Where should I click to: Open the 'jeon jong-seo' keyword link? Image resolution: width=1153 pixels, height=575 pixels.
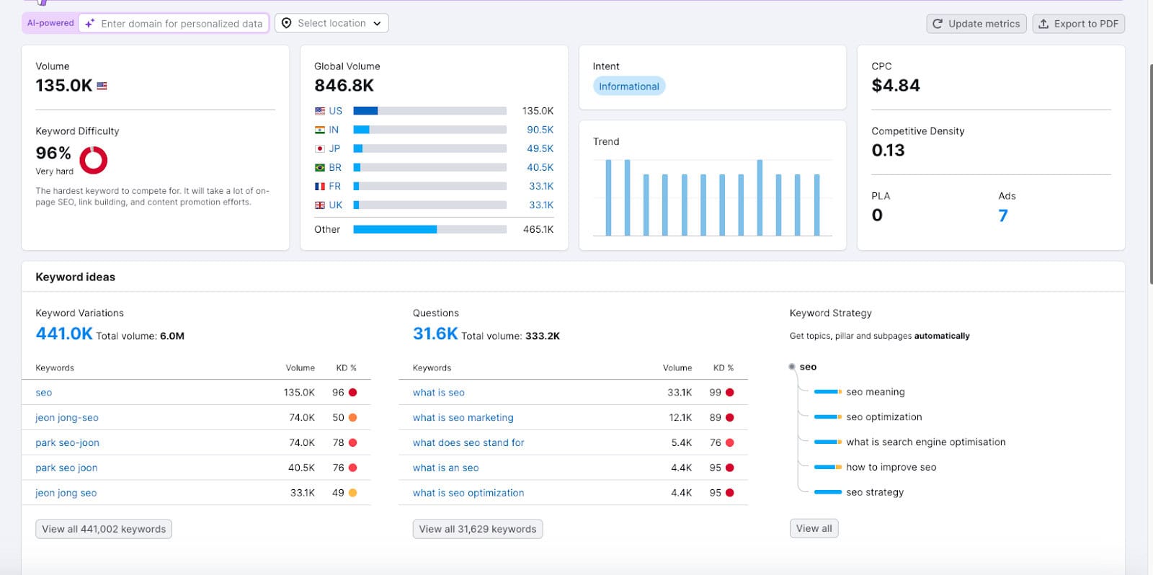[x=67, y=418]
